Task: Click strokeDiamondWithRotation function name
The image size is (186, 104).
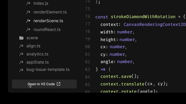Action: 143,17
